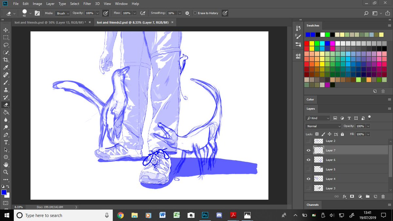393x221 pixels.
Task: Toggle pressure for opacity button
Action: [105, 13]
